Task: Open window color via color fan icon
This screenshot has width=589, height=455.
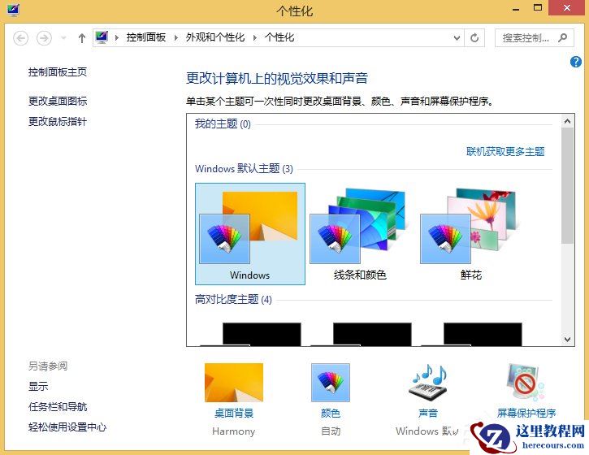Action: click(x=331, y=383)
